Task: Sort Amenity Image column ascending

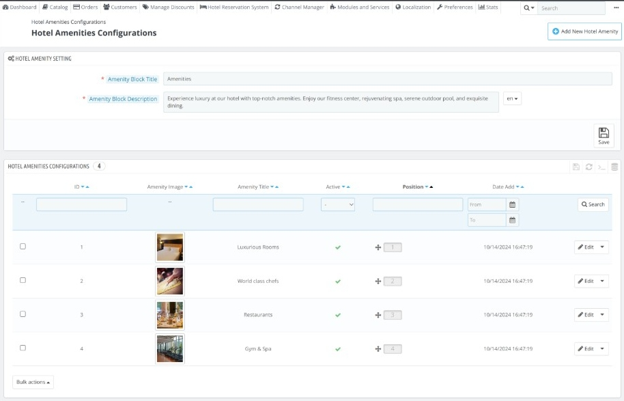Action: coord(191,186)
